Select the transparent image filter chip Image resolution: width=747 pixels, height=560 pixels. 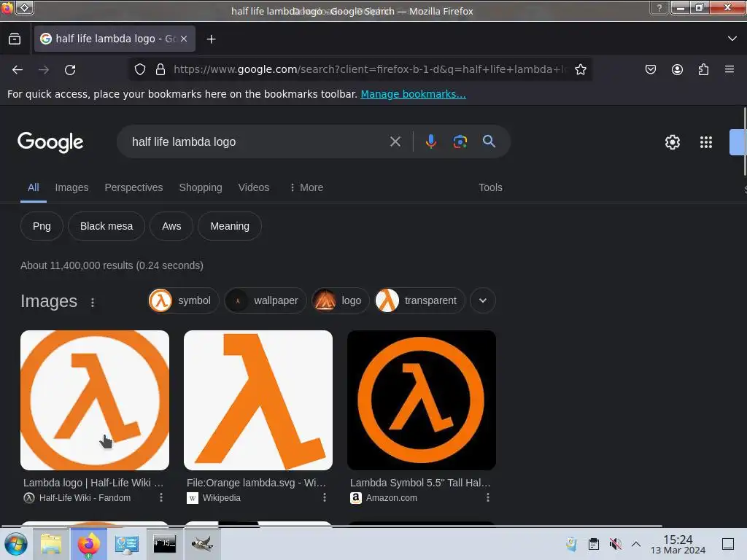click(x=419, y=300)
